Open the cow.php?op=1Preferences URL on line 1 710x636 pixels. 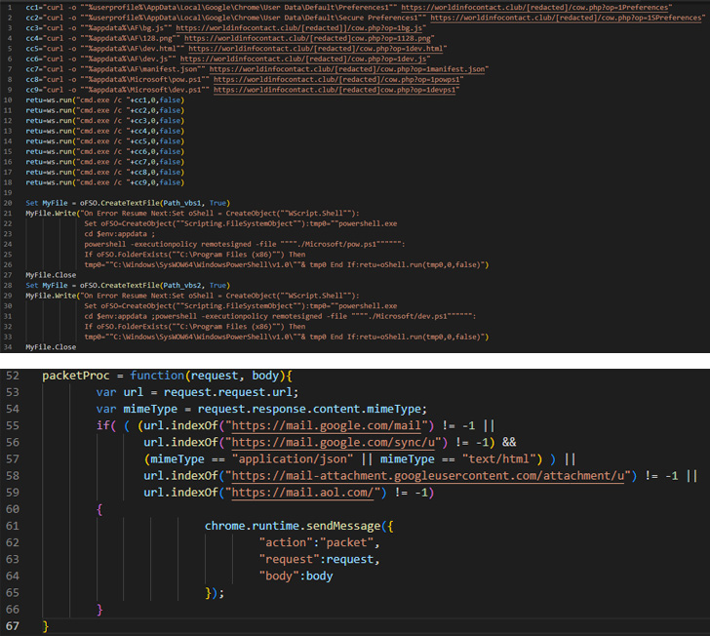click(534, 7)
